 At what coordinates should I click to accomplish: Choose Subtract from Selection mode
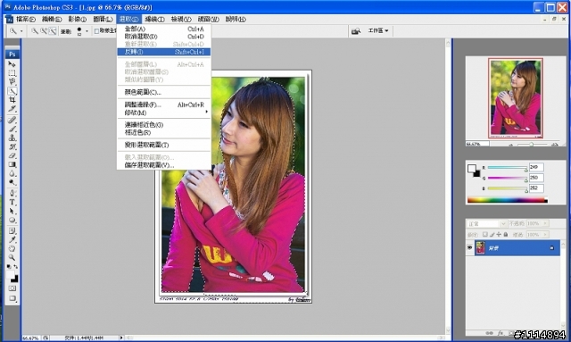53,31
